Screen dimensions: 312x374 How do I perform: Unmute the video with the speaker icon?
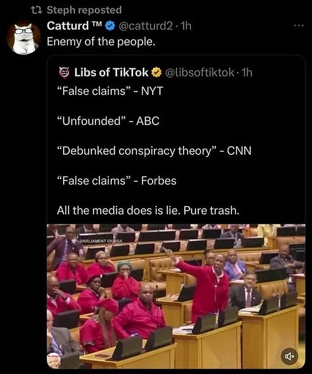coord(290,356)
